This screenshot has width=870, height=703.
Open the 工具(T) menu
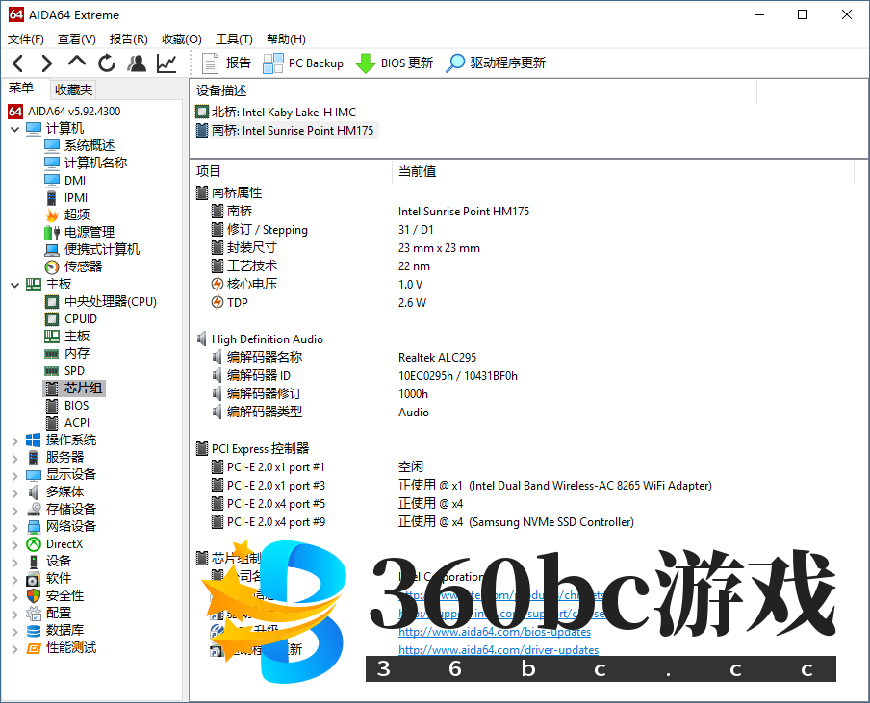click(234, 39)
